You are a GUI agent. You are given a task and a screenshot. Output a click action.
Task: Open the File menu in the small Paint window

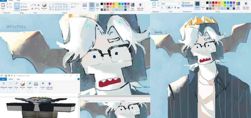pos(3,79)
